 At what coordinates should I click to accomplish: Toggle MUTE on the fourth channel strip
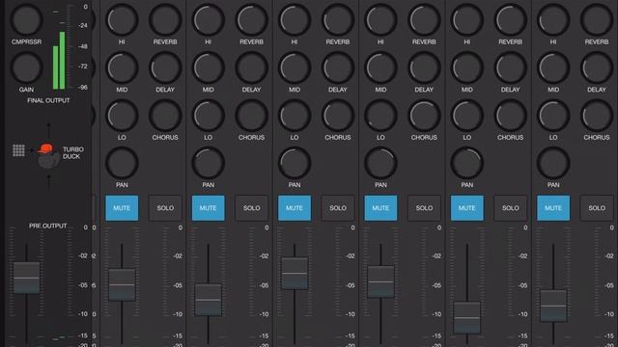(x=380, y=208)
